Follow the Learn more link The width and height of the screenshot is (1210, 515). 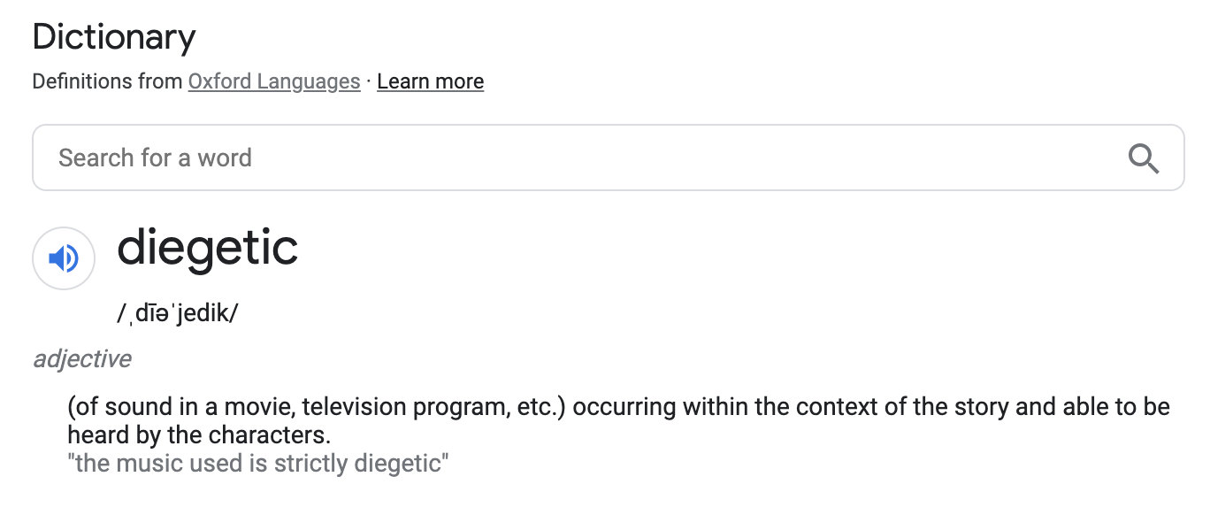430,81
